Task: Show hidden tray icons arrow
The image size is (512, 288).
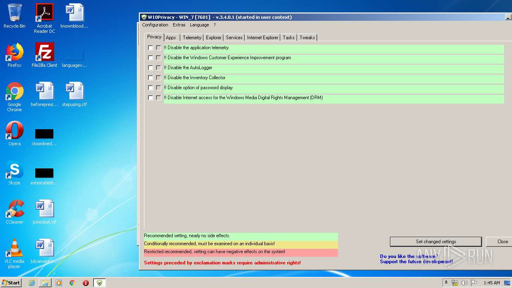Action: pyautogui.click(x=446, y=283)
